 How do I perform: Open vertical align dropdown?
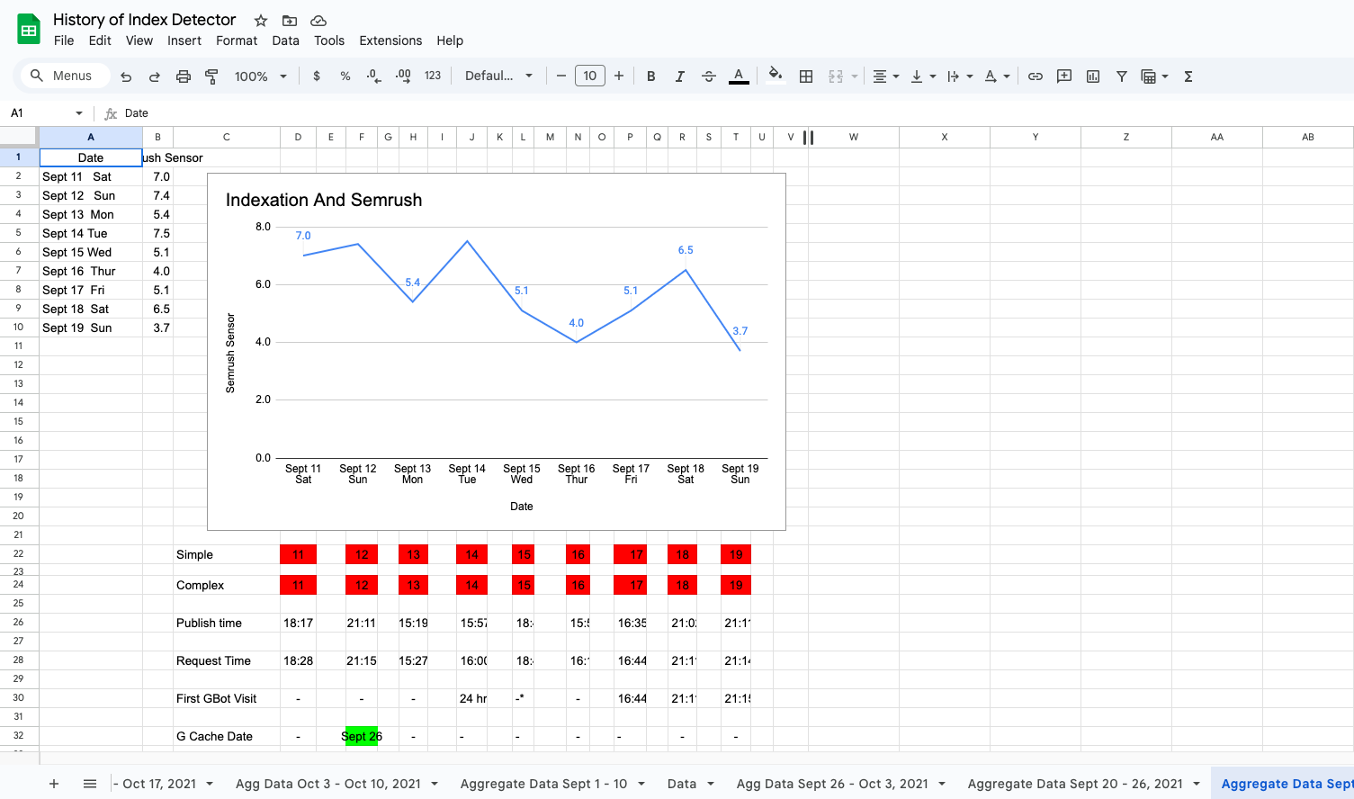pos(923,76)
